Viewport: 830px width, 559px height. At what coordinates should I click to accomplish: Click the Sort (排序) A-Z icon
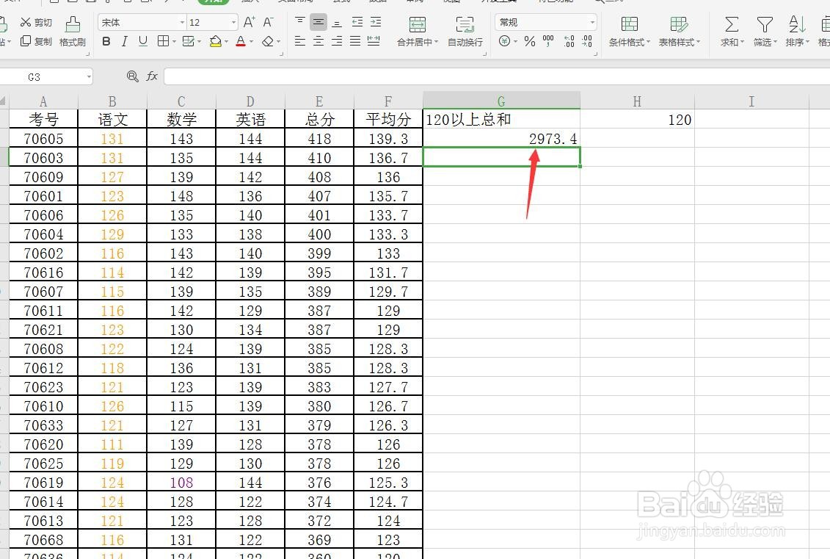tap(797, 24)
